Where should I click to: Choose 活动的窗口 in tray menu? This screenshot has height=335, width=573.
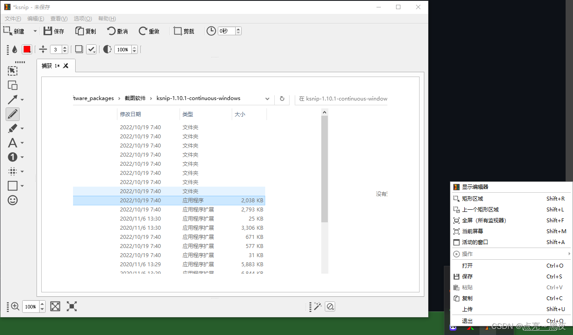pyautogui.click(x=511, y=242)
